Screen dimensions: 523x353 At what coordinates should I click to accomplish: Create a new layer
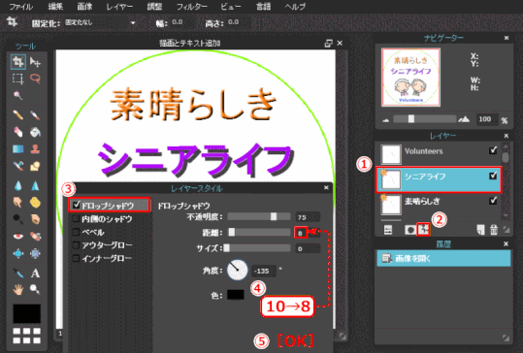tap(480, 230)
